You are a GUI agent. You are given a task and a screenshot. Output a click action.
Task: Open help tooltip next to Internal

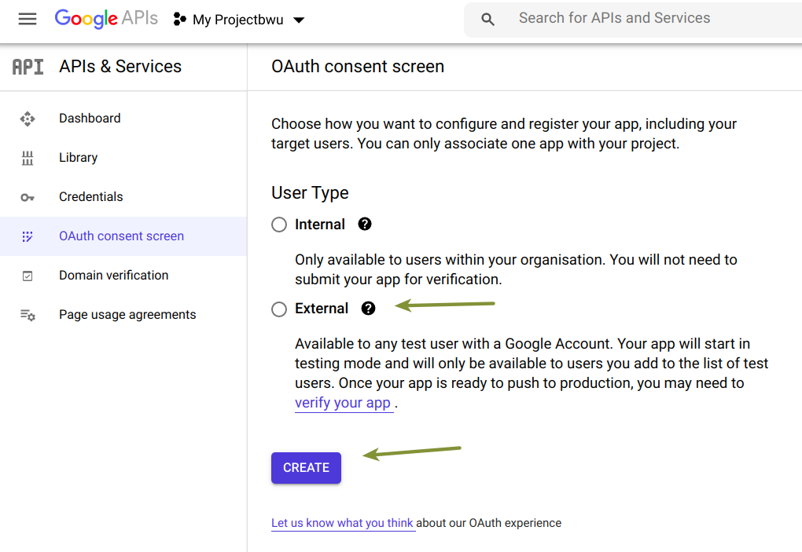pyautogui.click(x=365, y=225)
